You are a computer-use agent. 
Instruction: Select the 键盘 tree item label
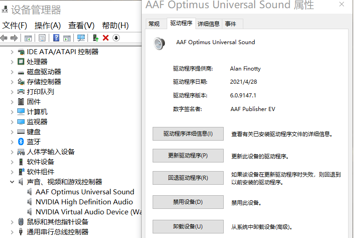pyautogui.click(x=34, y=132)
